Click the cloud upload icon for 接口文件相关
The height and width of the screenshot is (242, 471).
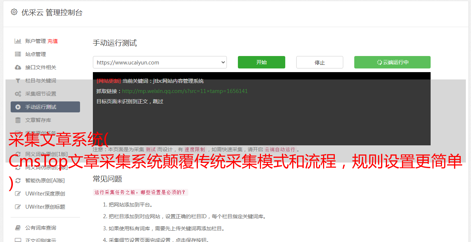click(18, 67)
